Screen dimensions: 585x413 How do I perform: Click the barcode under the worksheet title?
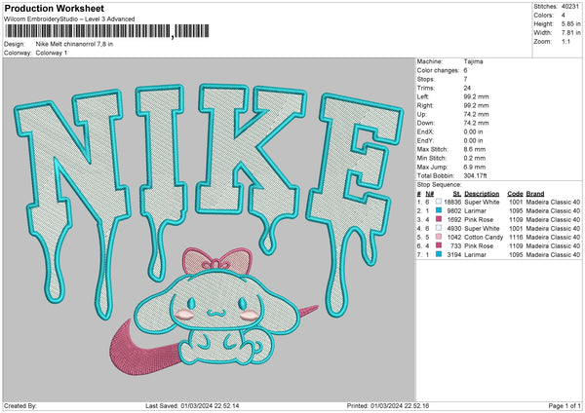[x=88, y=34]
